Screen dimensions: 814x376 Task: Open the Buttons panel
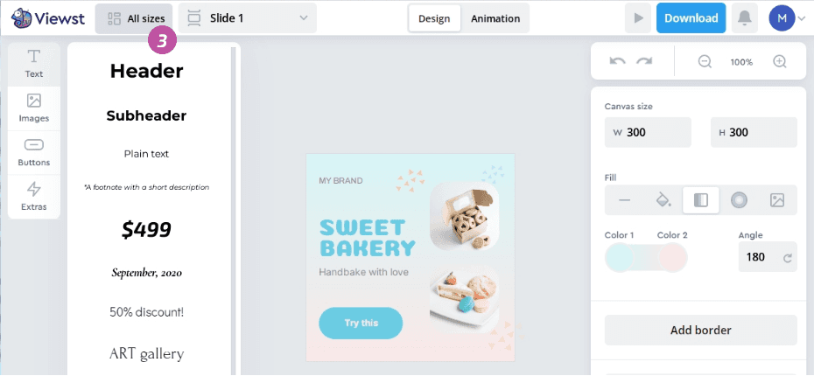pyautogui.click(x=34, y=152)
